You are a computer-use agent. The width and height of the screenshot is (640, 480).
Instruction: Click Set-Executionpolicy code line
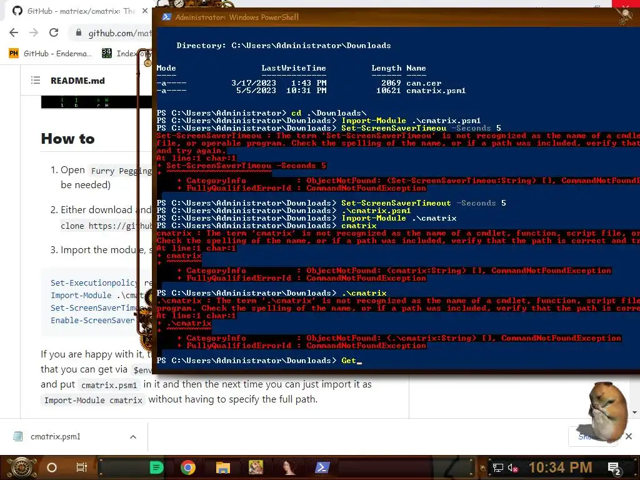click(101, 283)
